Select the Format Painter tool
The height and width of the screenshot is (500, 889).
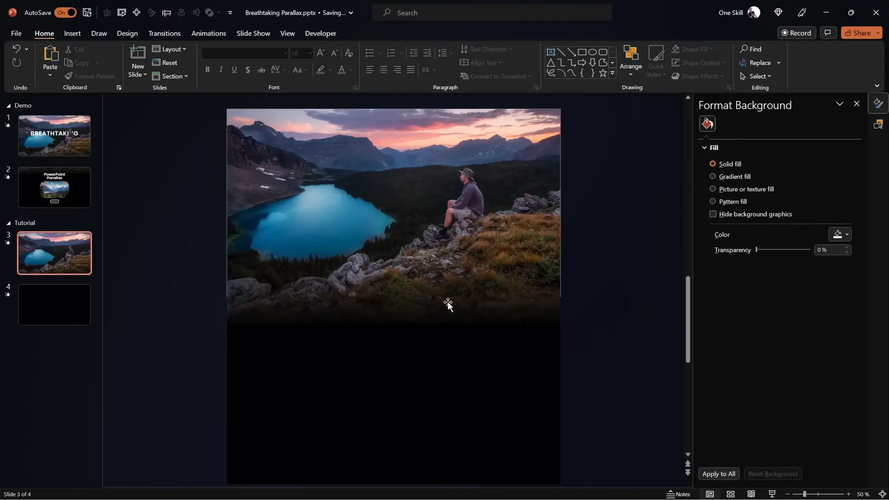click(x=90, y=76)
